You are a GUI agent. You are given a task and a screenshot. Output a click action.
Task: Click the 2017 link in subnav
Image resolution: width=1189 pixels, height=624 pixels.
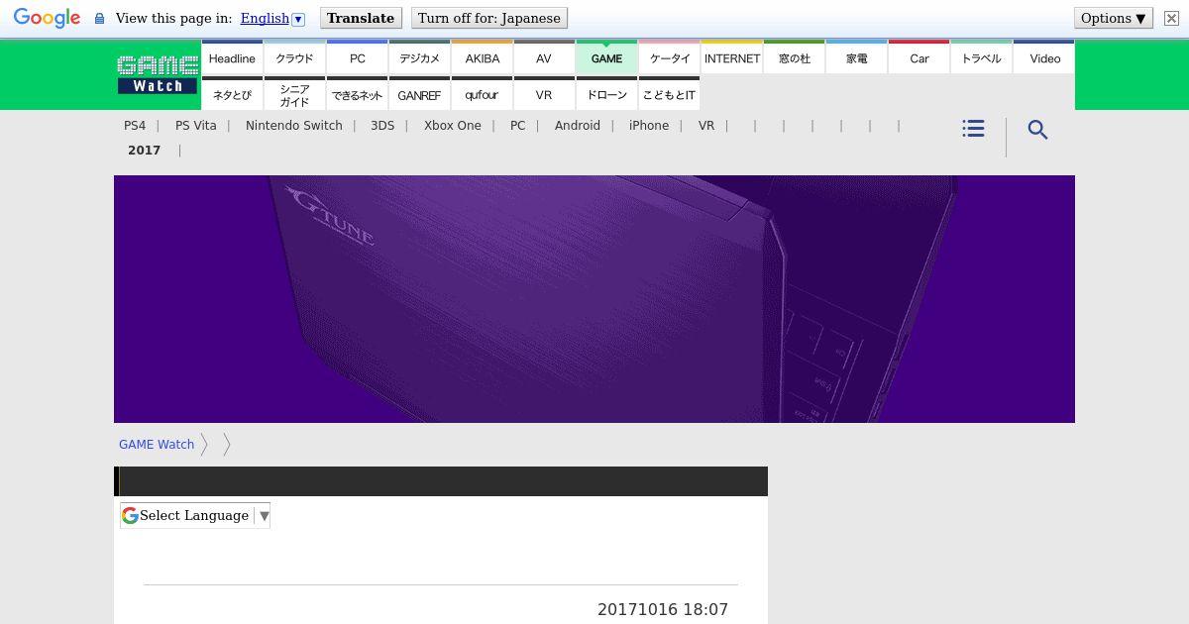(x=144, y=151)
